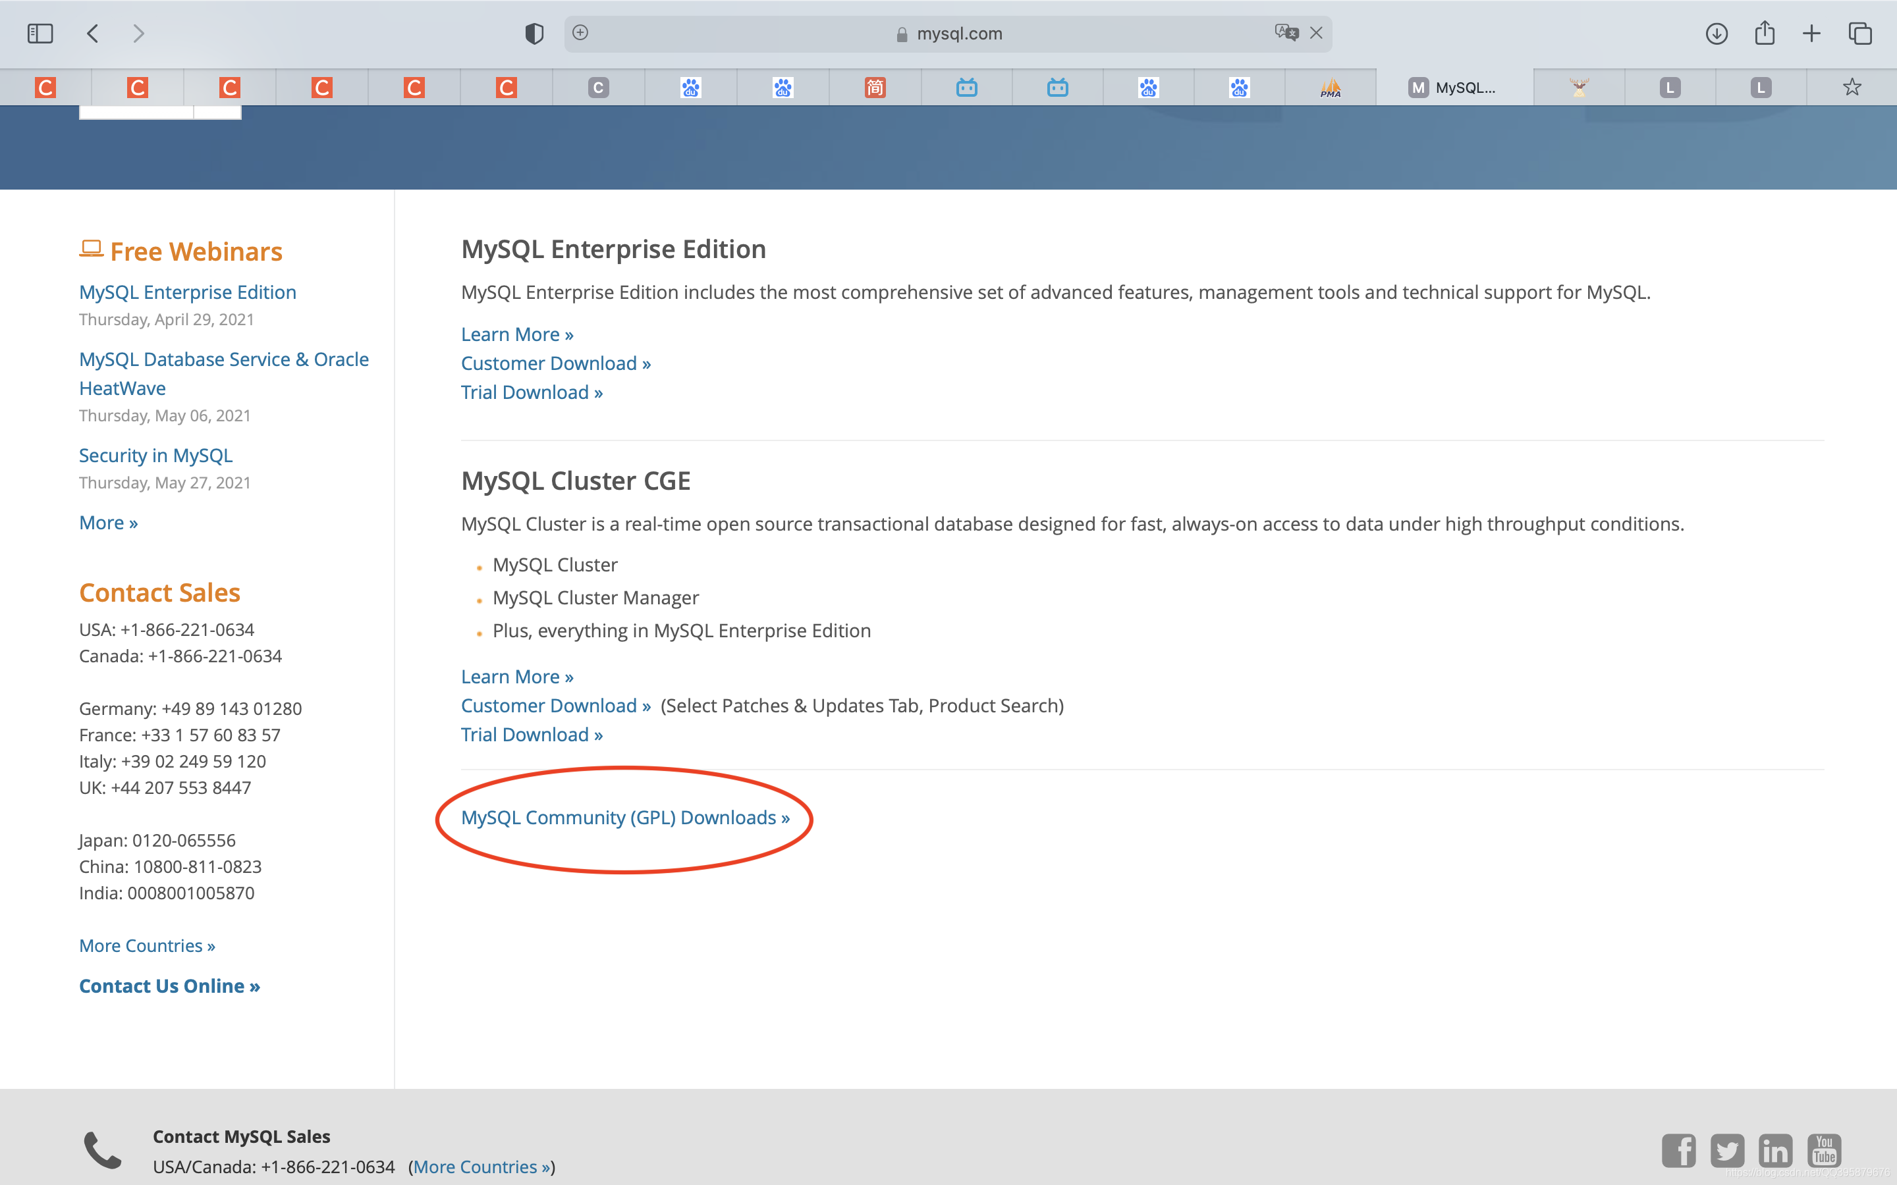Open the privacy shield report icon
The width and height of the screenshot is (1897, 1185).
[x=535, y=34]
